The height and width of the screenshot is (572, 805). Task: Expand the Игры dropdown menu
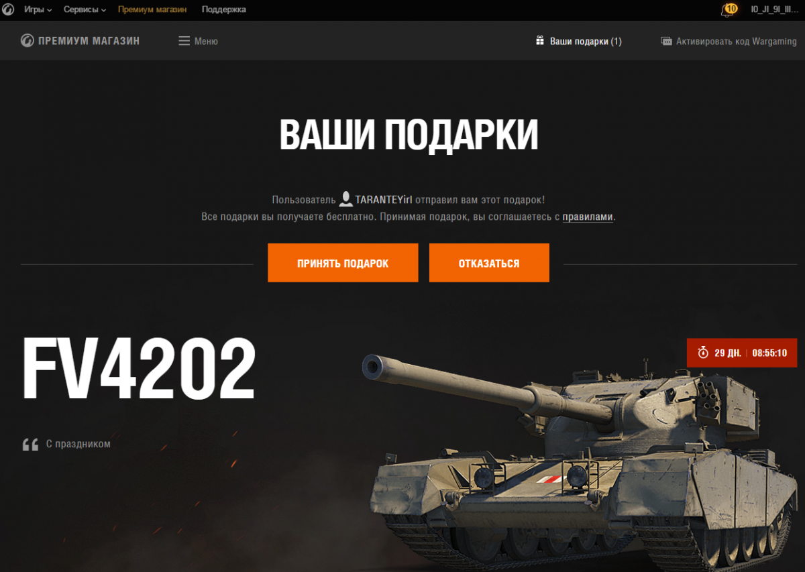tap(38, 10)
